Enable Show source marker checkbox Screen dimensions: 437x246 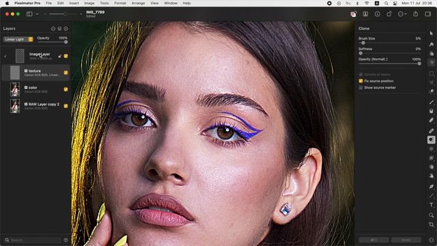[x=361, y=87]
